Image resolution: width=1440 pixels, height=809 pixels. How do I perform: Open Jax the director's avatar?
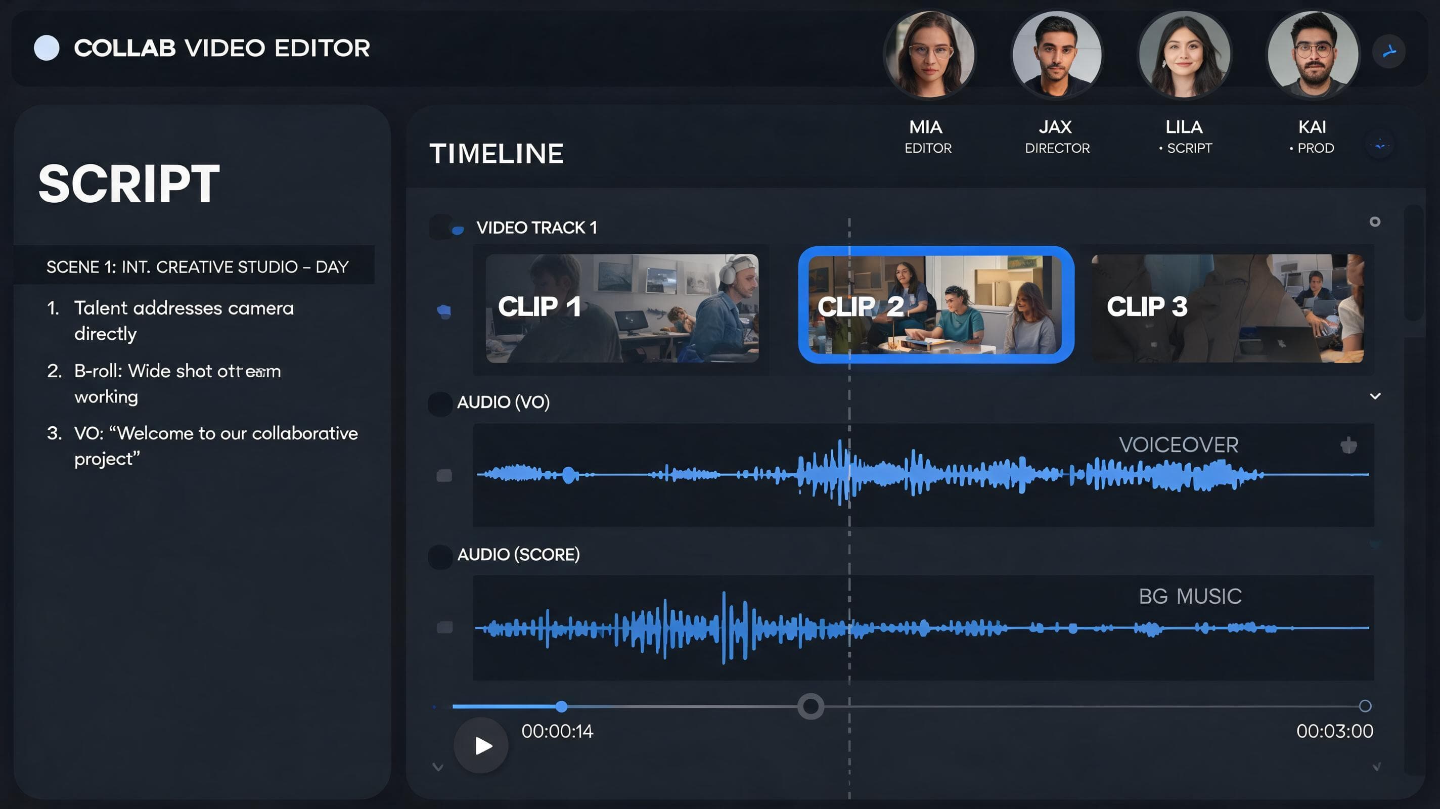click(1057, 54)
